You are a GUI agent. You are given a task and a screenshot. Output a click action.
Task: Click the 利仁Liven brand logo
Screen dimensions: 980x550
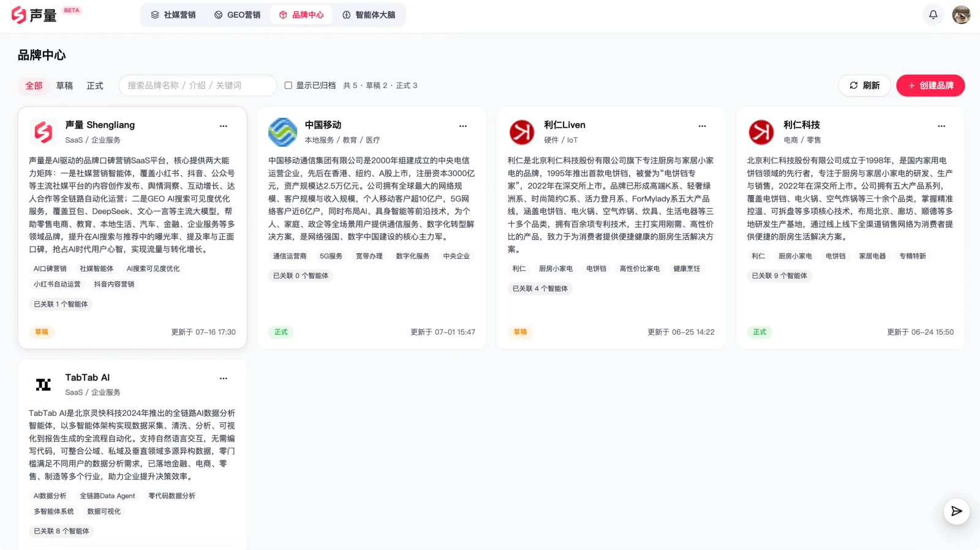coord(522,132)
